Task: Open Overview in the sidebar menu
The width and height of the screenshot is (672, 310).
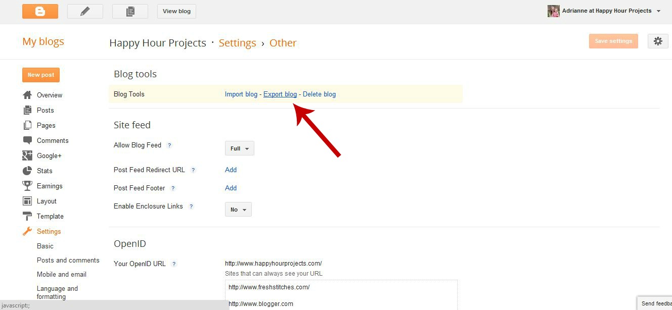Action: pyautogui.click(x=50, y=95)
